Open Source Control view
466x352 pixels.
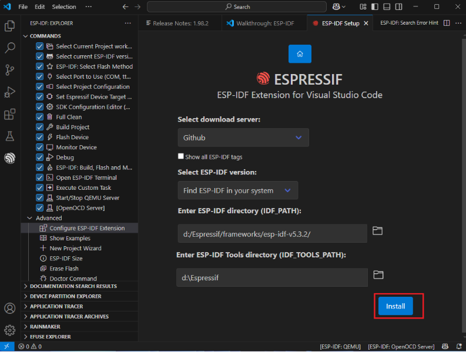tap(10, 70)
